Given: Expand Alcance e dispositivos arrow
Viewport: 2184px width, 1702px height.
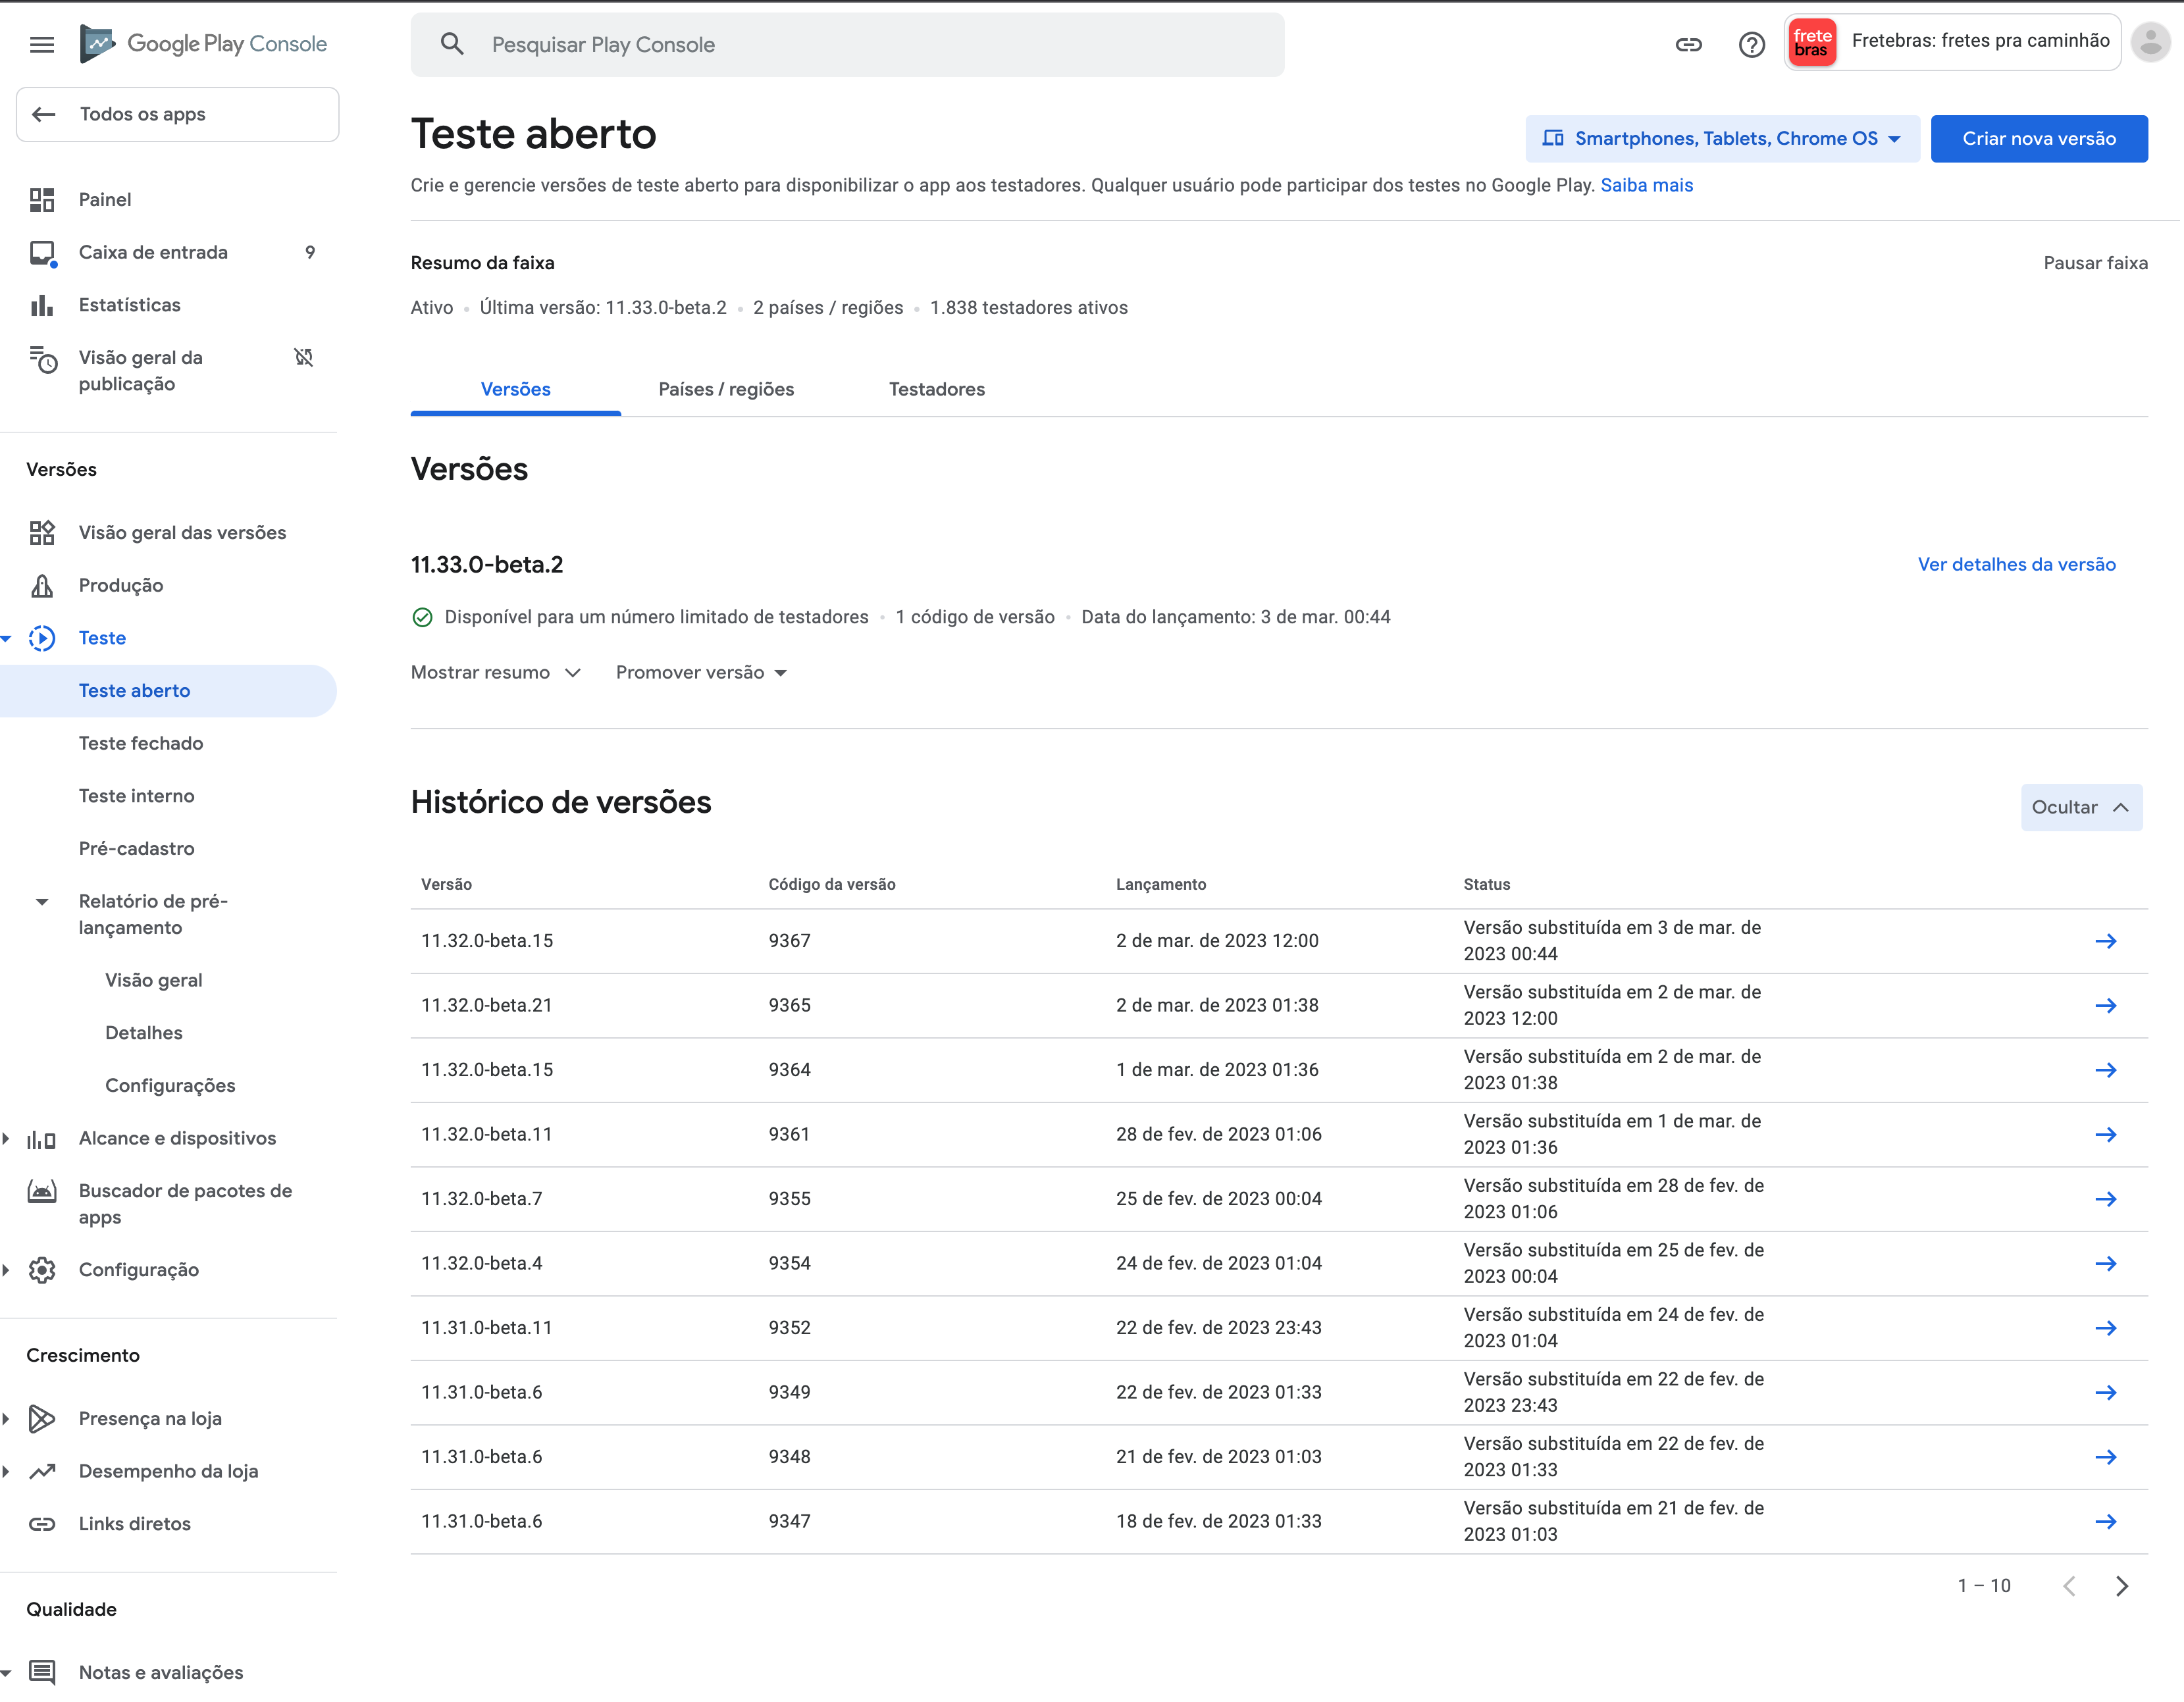Looking at the screenshot, I should click(7, 1138).
